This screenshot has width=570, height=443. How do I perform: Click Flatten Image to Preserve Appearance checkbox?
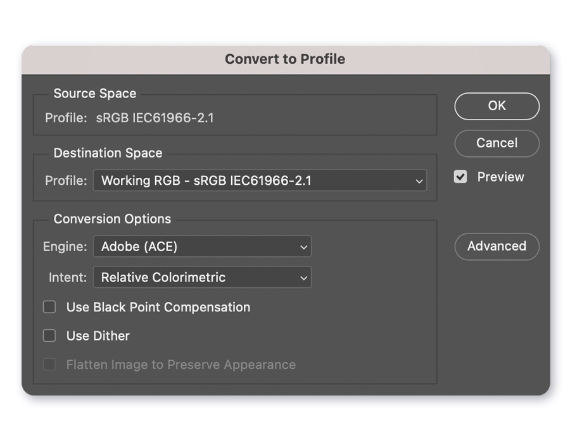(x=49, y=365)
